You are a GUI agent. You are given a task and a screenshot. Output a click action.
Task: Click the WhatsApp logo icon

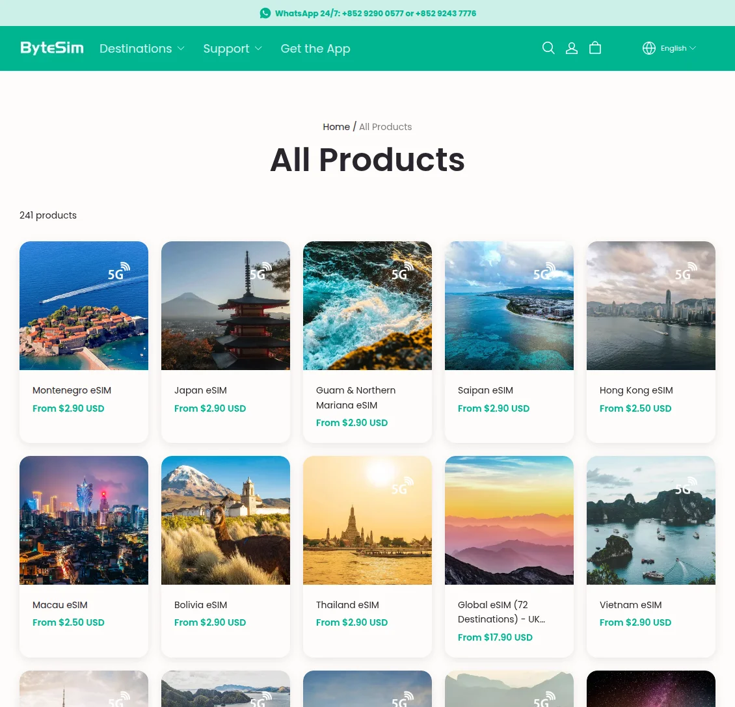point(265,13)
